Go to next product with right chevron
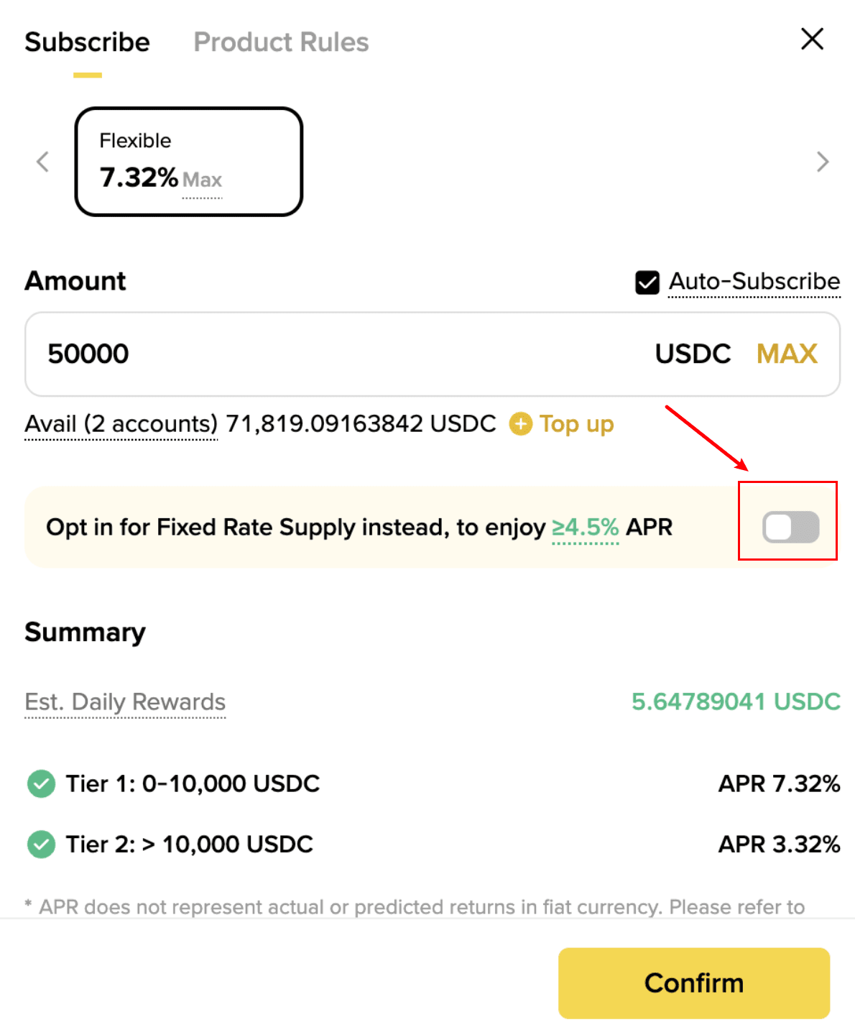The image size is (855, 1035). 823,162
